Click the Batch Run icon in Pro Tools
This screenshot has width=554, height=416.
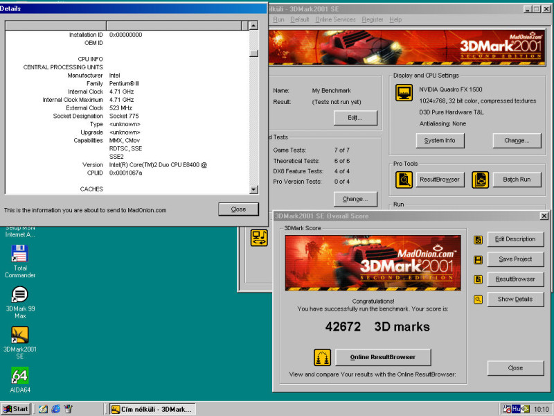[480, 180]
